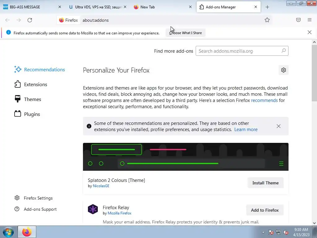Open Mozilla Firefox author link
The width and height of the screenshot is (317, 238).
pos(119,213)
